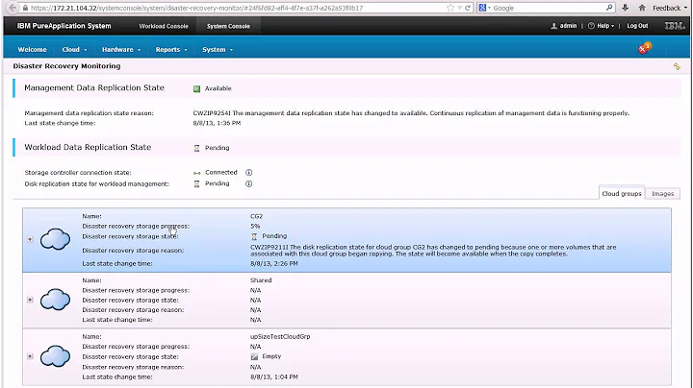Go to browser home page icon

click(642, 8)
